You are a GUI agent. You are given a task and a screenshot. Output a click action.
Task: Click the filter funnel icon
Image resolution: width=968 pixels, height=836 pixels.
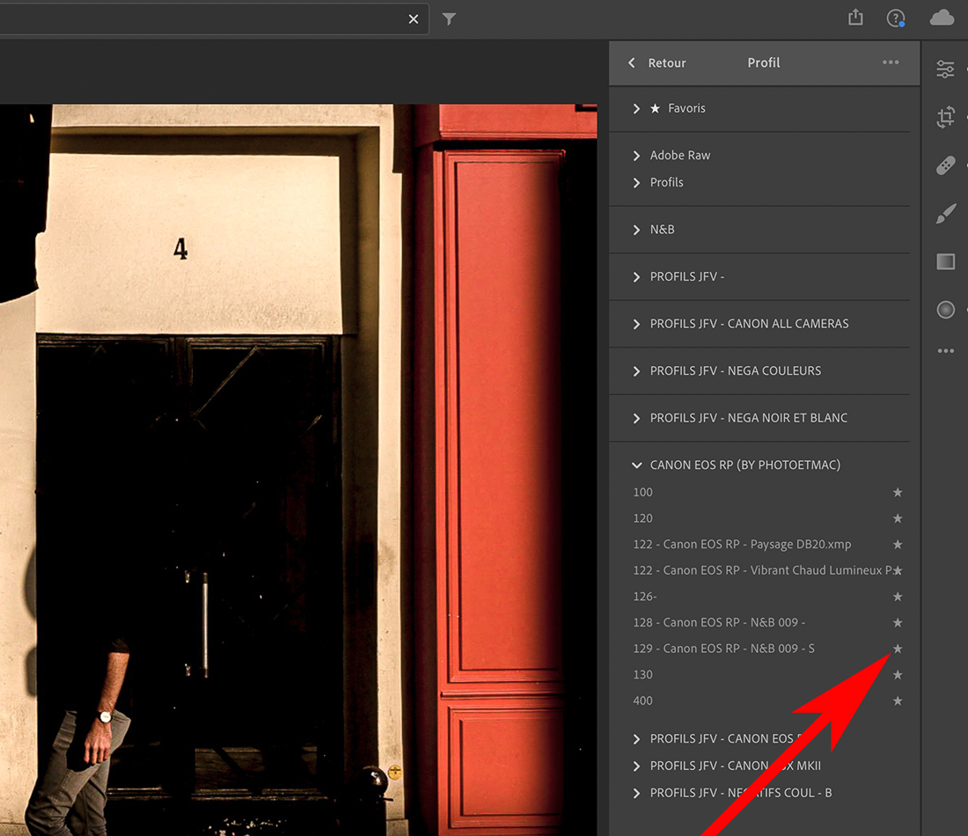pyautogui.click(x=449, y=18)
